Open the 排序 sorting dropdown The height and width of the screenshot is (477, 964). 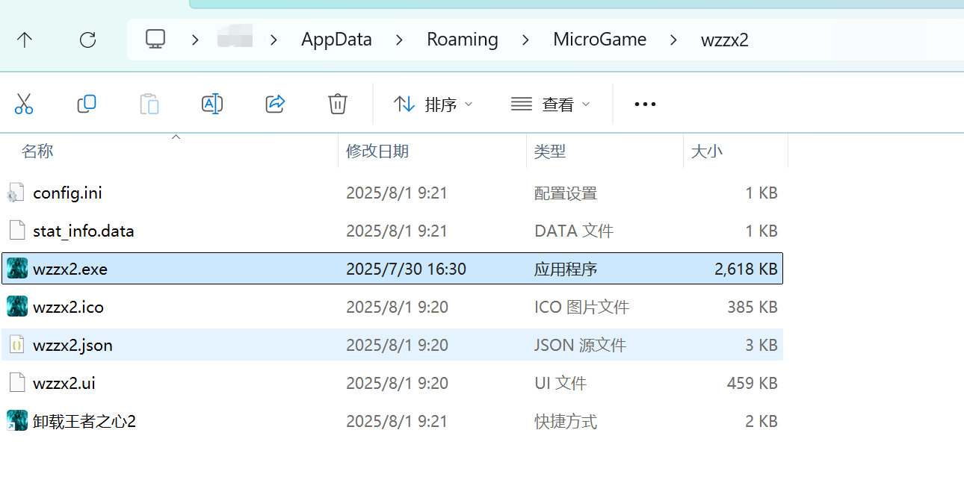pos(433,104)
